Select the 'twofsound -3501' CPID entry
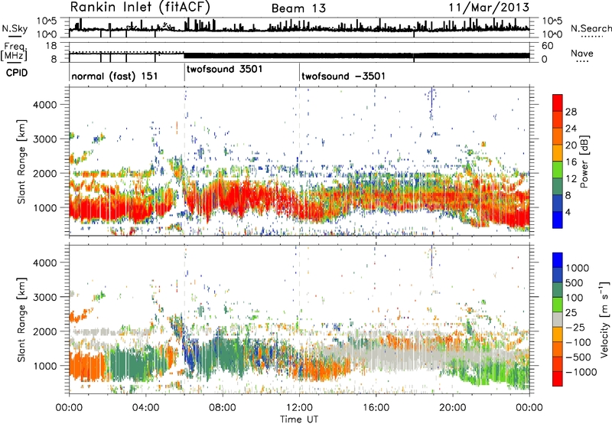 tap(343, 76)
